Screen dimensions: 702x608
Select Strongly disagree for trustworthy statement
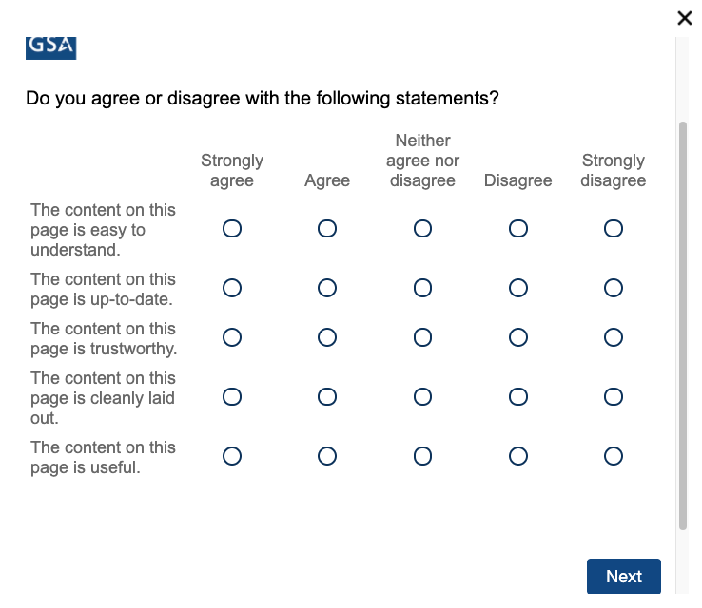[x=614, y=337]
